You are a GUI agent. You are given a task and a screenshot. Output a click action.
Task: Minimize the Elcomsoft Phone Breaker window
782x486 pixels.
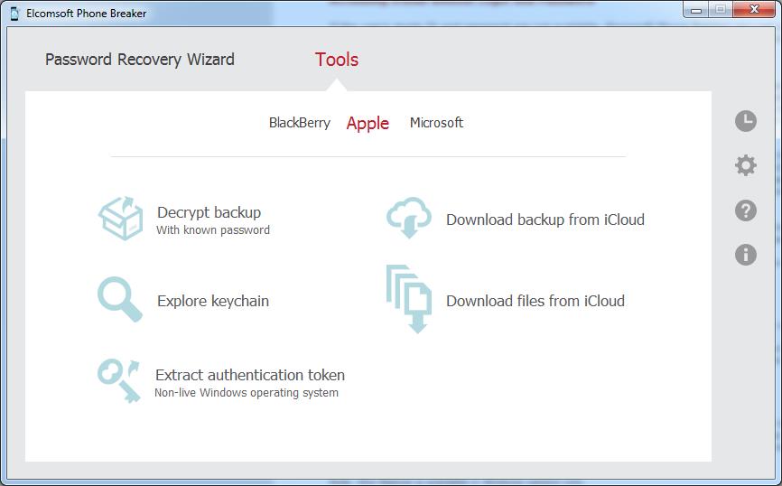[696, 9]
